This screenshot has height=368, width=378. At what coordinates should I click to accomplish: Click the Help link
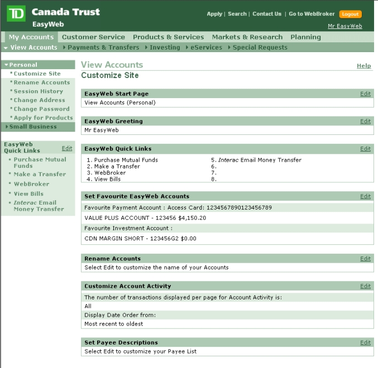364,66
